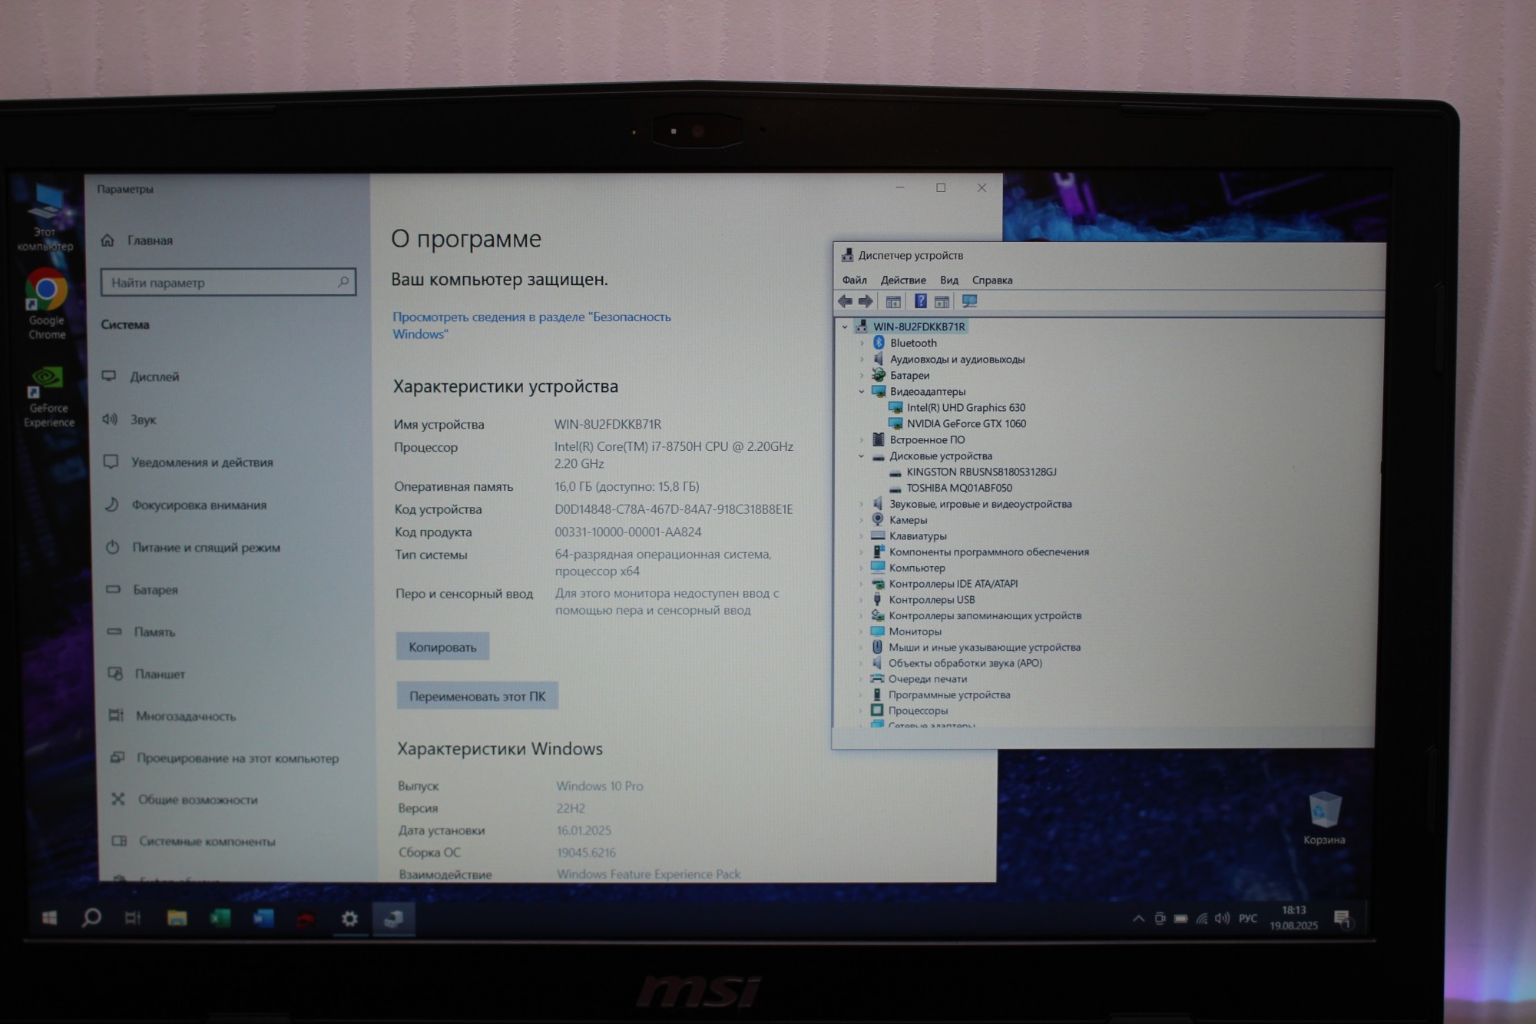This screenshot has height=1024, width=1536.
Task: Open File Explorer from the taskbar
Action: tap(177, 918)
